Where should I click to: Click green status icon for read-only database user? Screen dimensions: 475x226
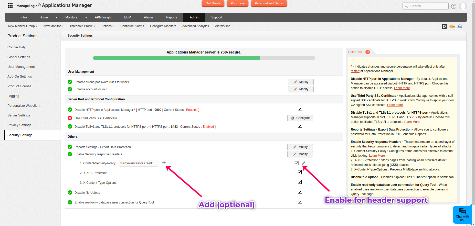70,202
